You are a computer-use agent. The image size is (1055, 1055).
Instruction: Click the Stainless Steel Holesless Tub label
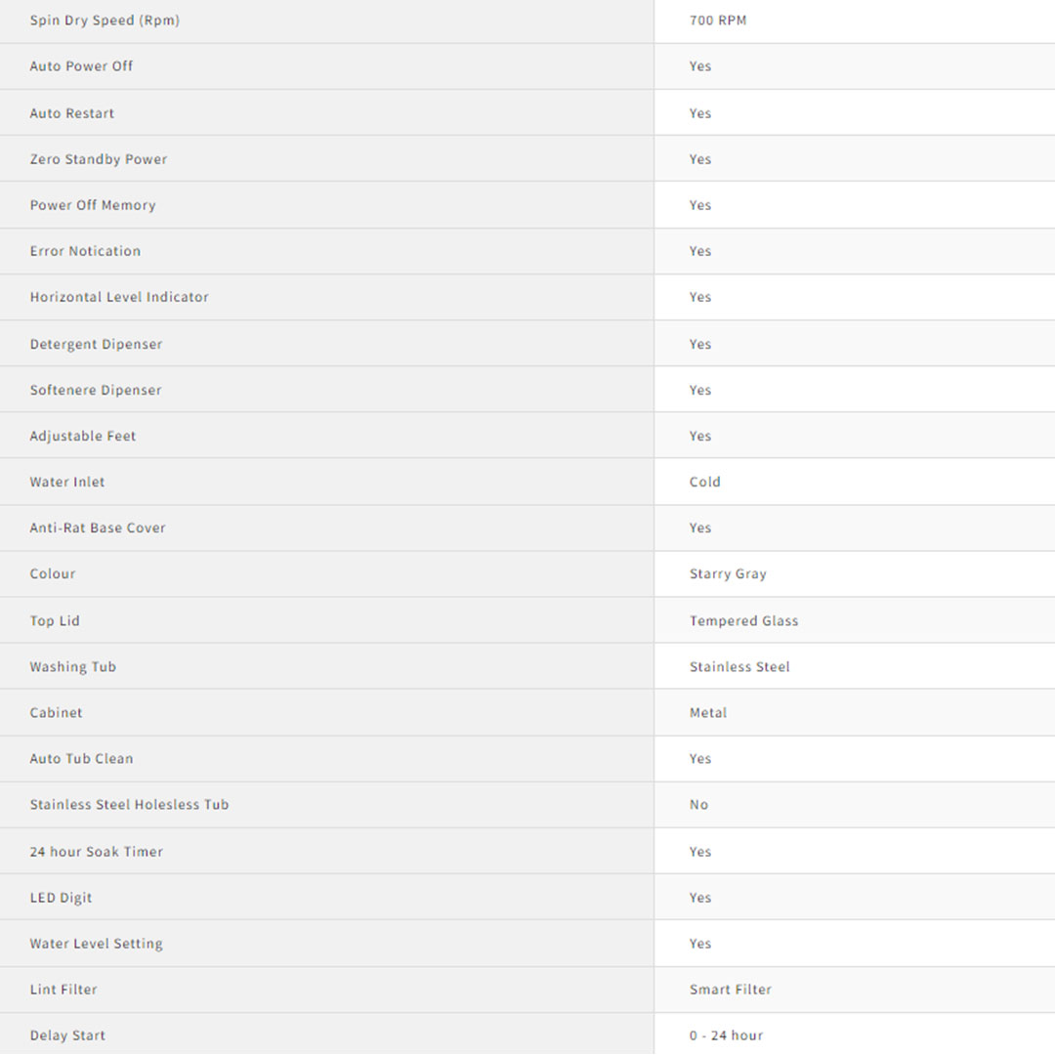tap(129, 805)
